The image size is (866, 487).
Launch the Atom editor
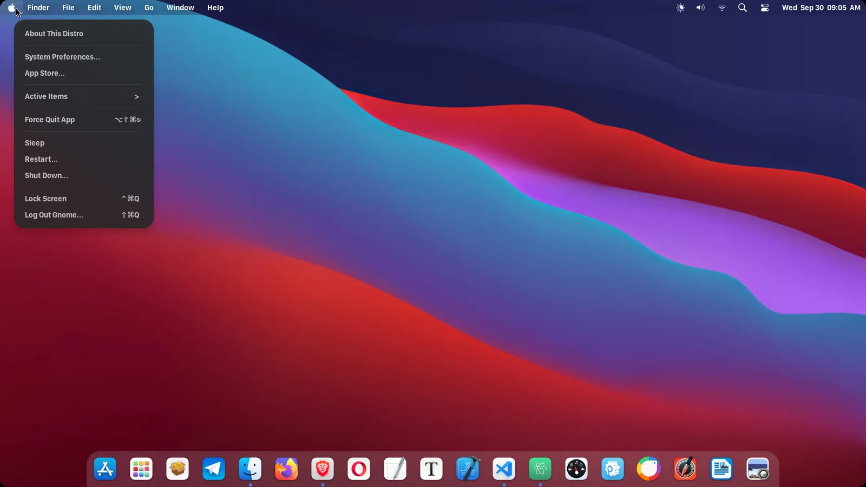tap(540, 469)
